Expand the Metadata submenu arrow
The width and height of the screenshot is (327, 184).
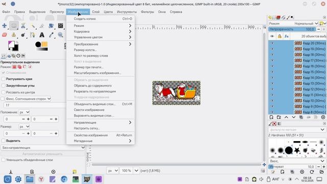pyautogui.click(x=130, y=141)
